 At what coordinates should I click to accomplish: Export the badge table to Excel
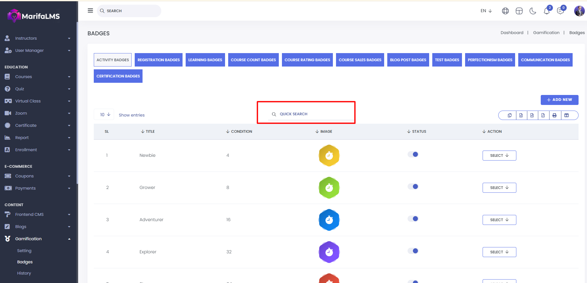click(x=521, y=115)
